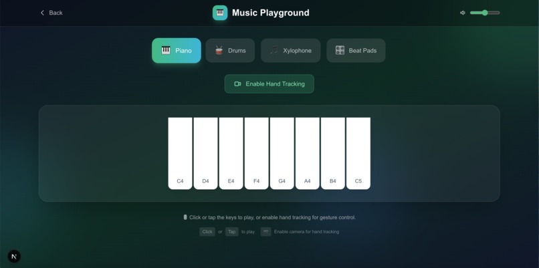Screen dimensions: 539x268
Task: Open the Beat Pads tab
Action: [356, 51]
